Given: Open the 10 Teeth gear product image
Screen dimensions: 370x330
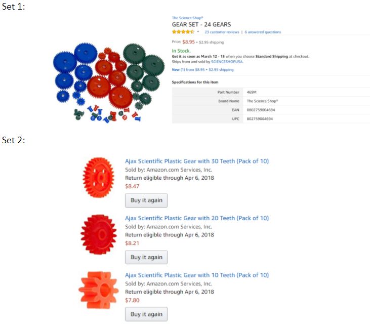Looking at the screenshot, I should click(99, 290).
